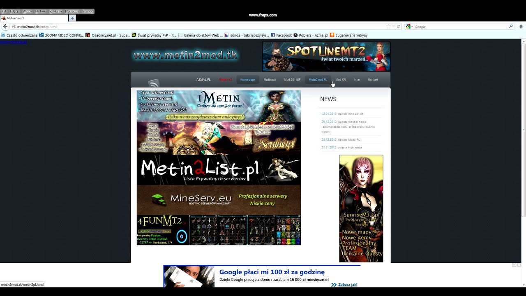This screenshot has height=296, width=526.
Task: Open the Metin2mod PL nav link
Action: (318, 80)
